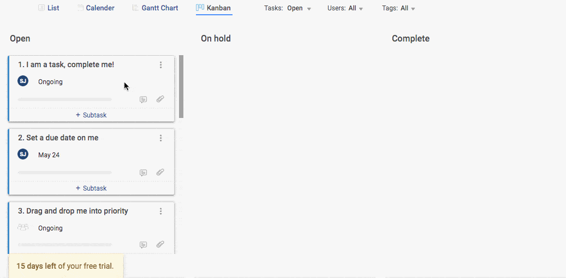Click SJ avatar on task 1 card
Image resolution: width=566 pixels, height=278 pixels.
[23, 81]
